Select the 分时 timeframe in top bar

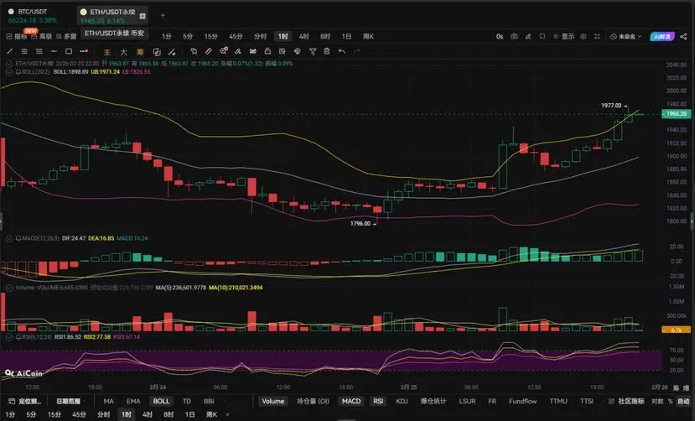click(260, 36)
